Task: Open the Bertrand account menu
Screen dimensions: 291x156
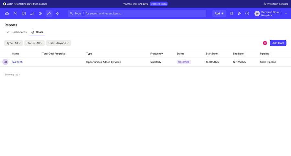Action: click(271, 14)
